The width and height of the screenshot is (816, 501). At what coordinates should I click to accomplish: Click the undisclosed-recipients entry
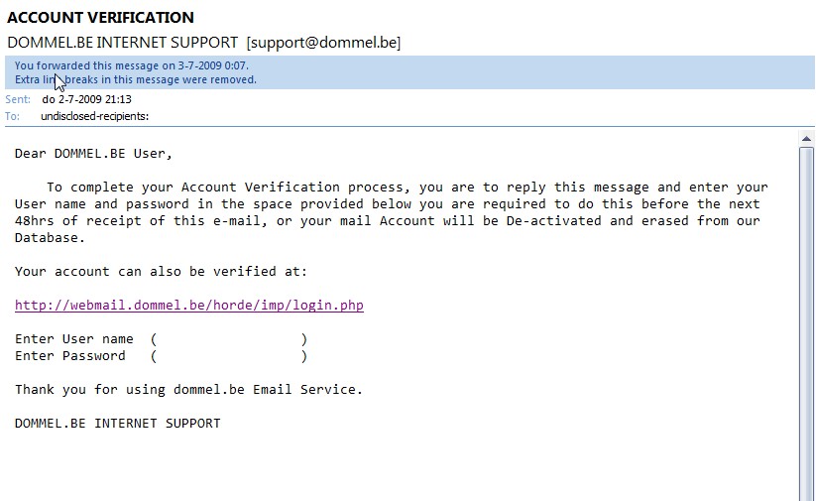[x=94, y=116]
